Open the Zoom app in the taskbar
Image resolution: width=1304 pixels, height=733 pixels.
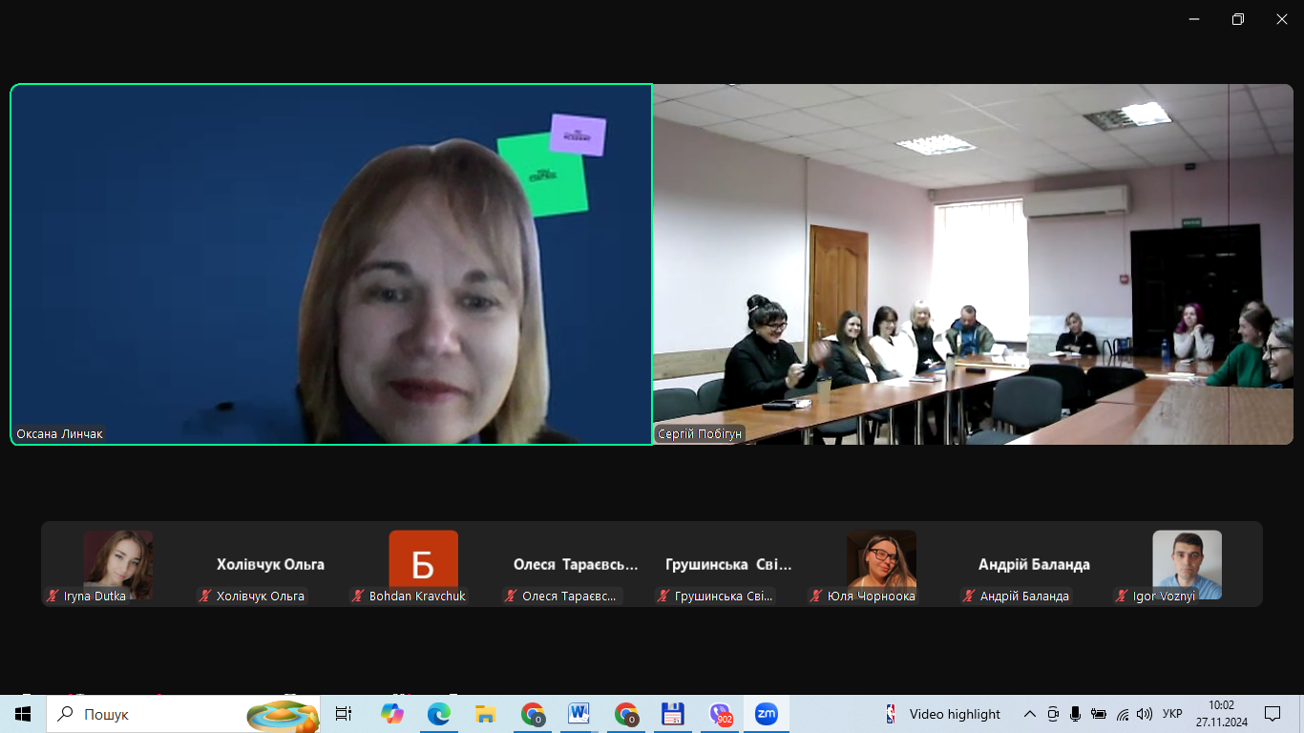pos(766,714)
